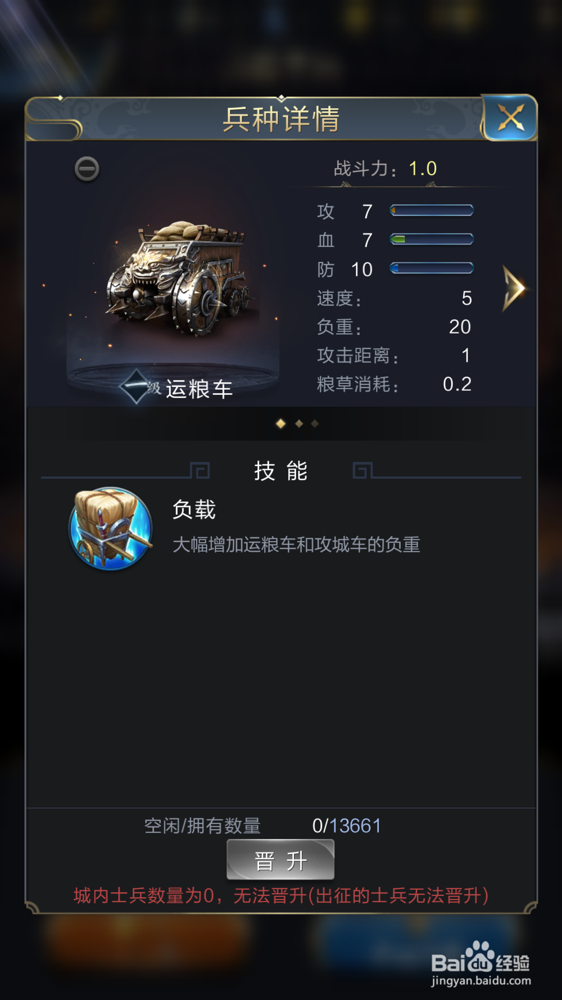The image size is (562, 1000).
Task: Click the round minus icon above the cart
Action: pyautogui.click(x=87, y=169)
